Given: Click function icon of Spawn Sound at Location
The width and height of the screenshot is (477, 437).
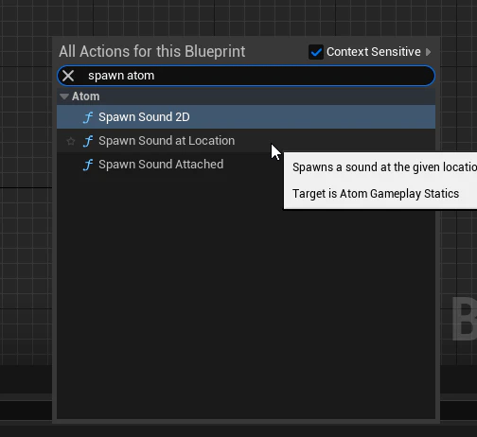Looking at the screenshot, I should tap(88, 141).
